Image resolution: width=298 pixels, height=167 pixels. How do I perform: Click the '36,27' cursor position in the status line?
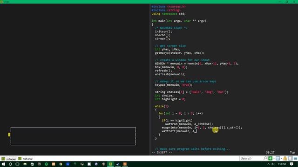pos(270,153)
